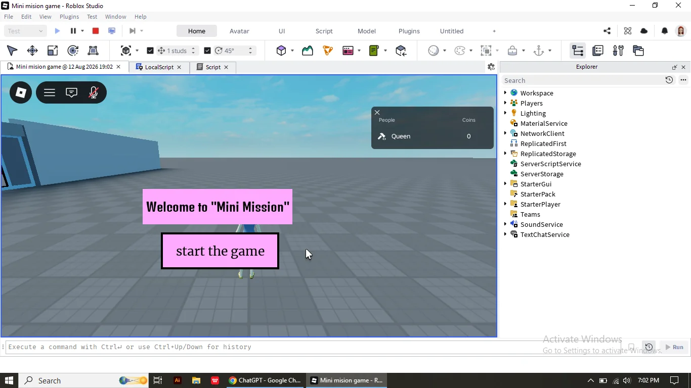
Task: Click the Import 3D icon
Action: coord(401,51)
